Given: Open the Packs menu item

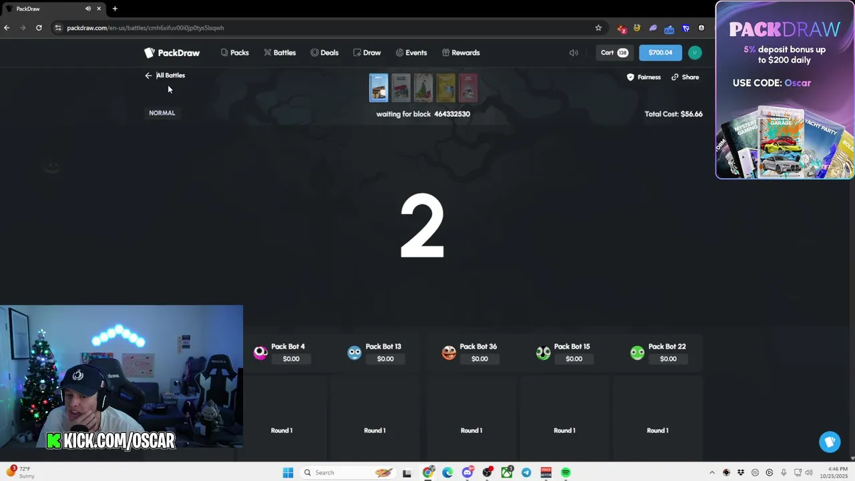Looking at the screenshot, I should coord(234,53).
